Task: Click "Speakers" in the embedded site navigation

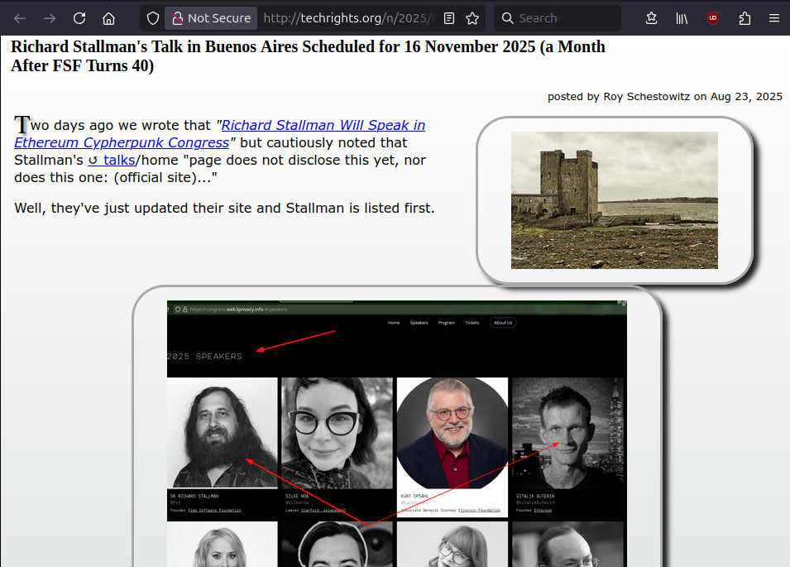Action: coord(419,323)
